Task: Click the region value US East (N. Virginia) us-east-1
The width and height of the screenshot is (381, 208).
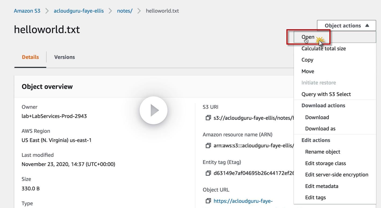Action: 57,140
